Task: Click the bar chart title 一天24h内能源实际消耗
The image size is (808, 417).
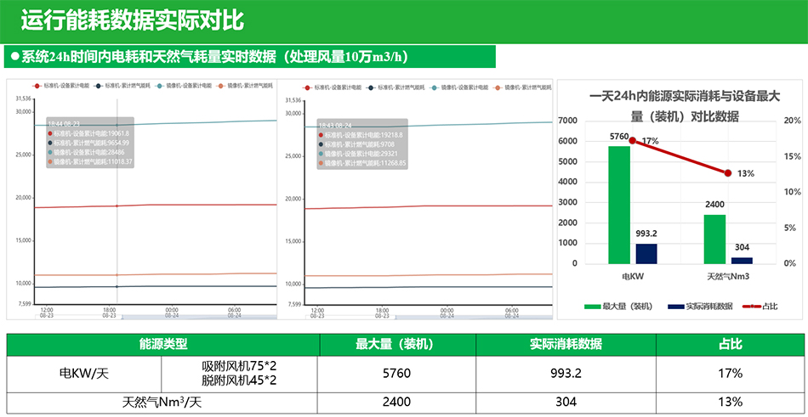Action: pyautogui.click(x=685, y=106)
